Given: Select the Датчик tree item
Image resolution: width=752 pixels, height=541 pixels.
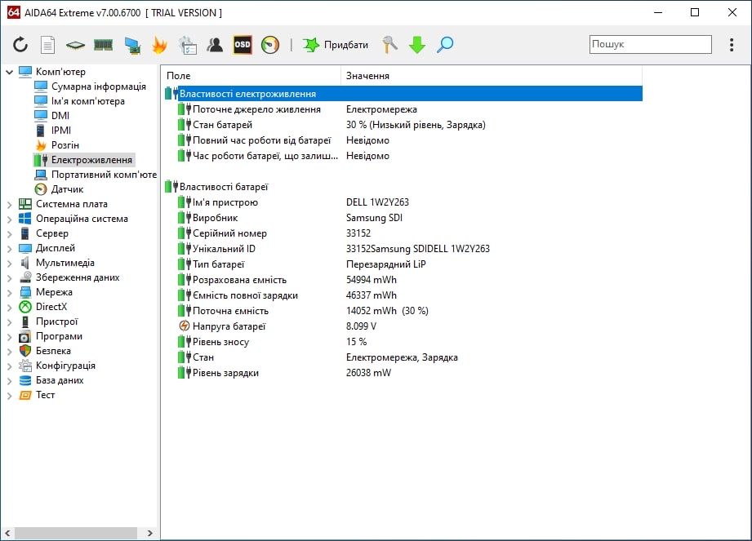Looking at the screenshot, I should 67,189.
